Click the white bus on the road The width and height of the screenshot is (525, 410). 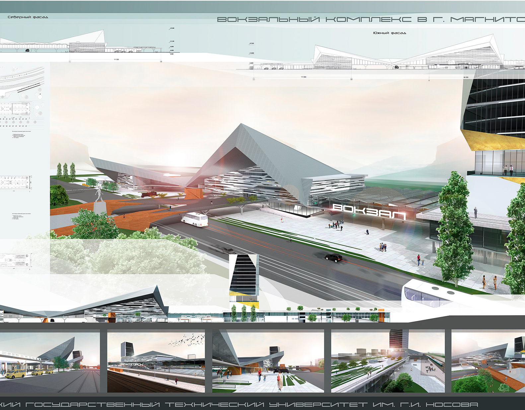tap(194, 220)
